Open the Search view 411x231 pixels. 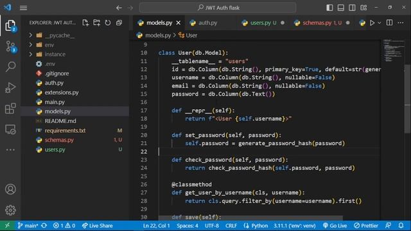(10, 67)
